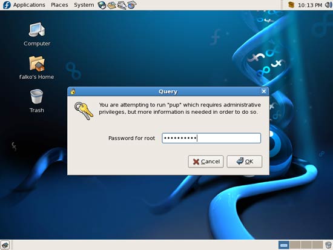Launch the word processor panel icon

pyautogui.click(x=122, y=5)
